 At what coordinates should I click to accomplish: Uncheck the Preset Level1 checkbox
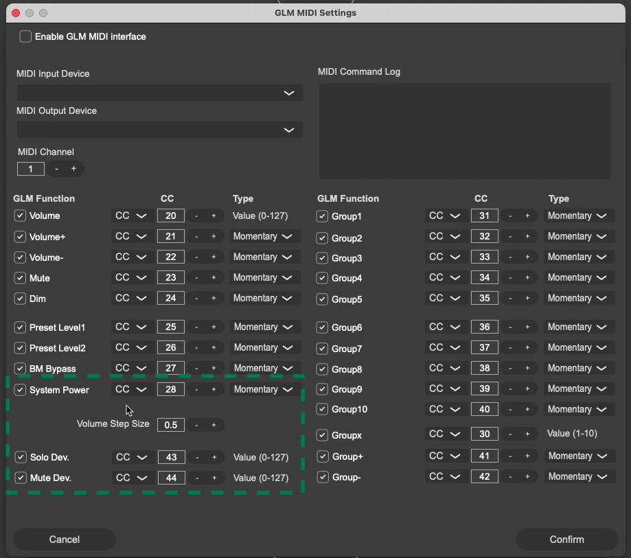coord(21,327)
